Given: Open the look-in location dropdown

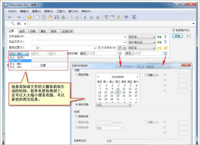Looking at the screenshot, I should [95, 48].
